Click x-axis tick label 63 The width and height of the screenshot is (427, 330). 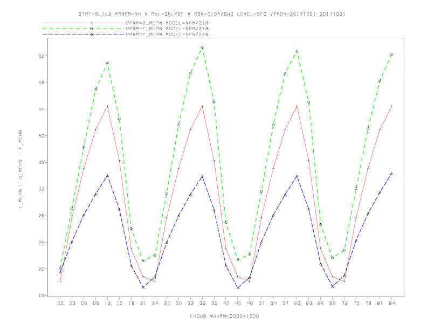[309, 303]
